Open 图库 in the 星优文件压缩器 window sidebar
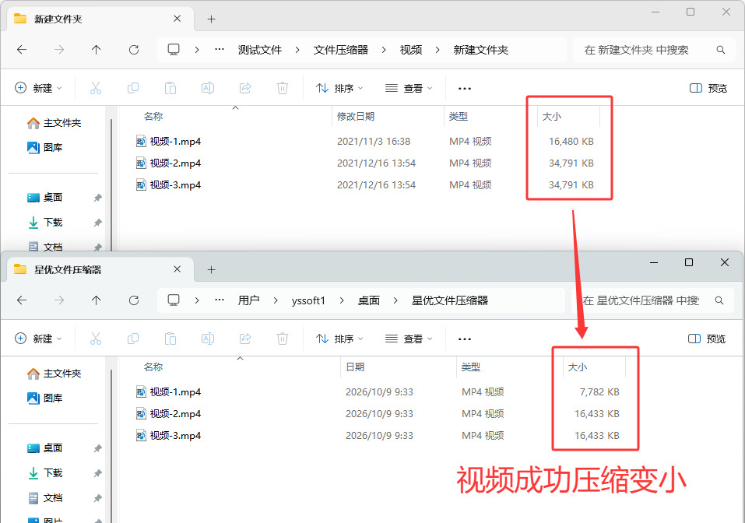Image resolution: width=745 pixels, height=523 pixels. (x=45, y=398)
